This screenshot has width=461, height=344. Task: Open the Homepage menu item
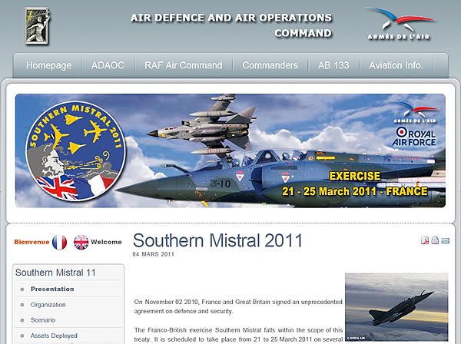click(x=49, y=65)
